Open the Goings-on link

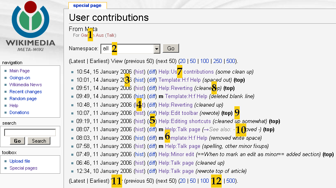[x=20, y=78]
